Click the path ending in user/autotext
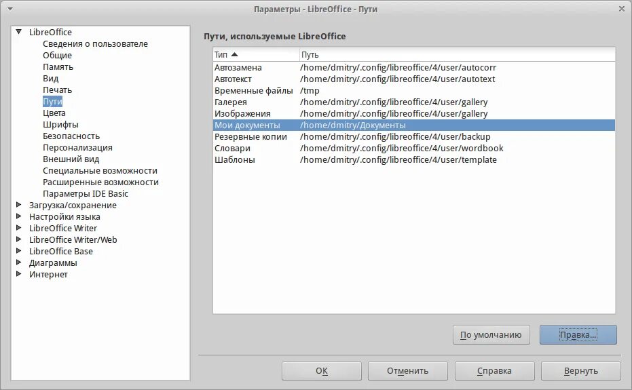The width and height of the screenshot is (632, 390). (397, 79)
